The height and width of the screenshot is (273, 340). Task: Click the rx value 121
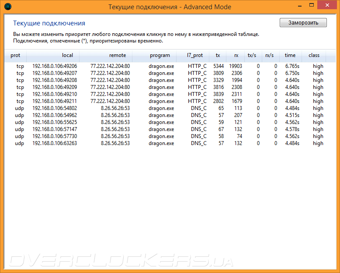coord(238,122)
